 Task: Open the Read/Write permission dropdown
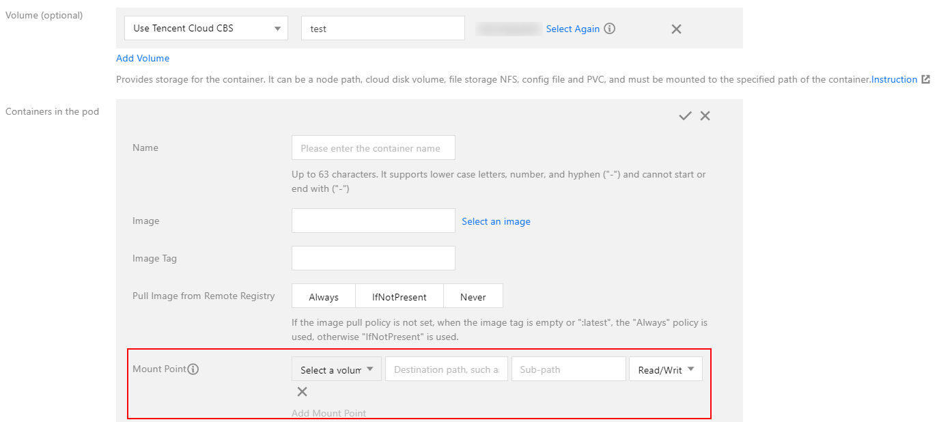666,369
